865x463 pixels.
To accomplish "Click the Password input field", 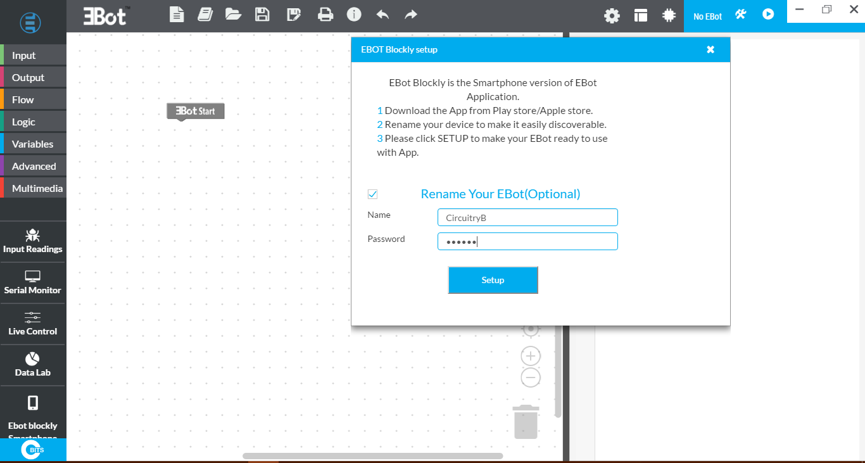I will [527, 241].
